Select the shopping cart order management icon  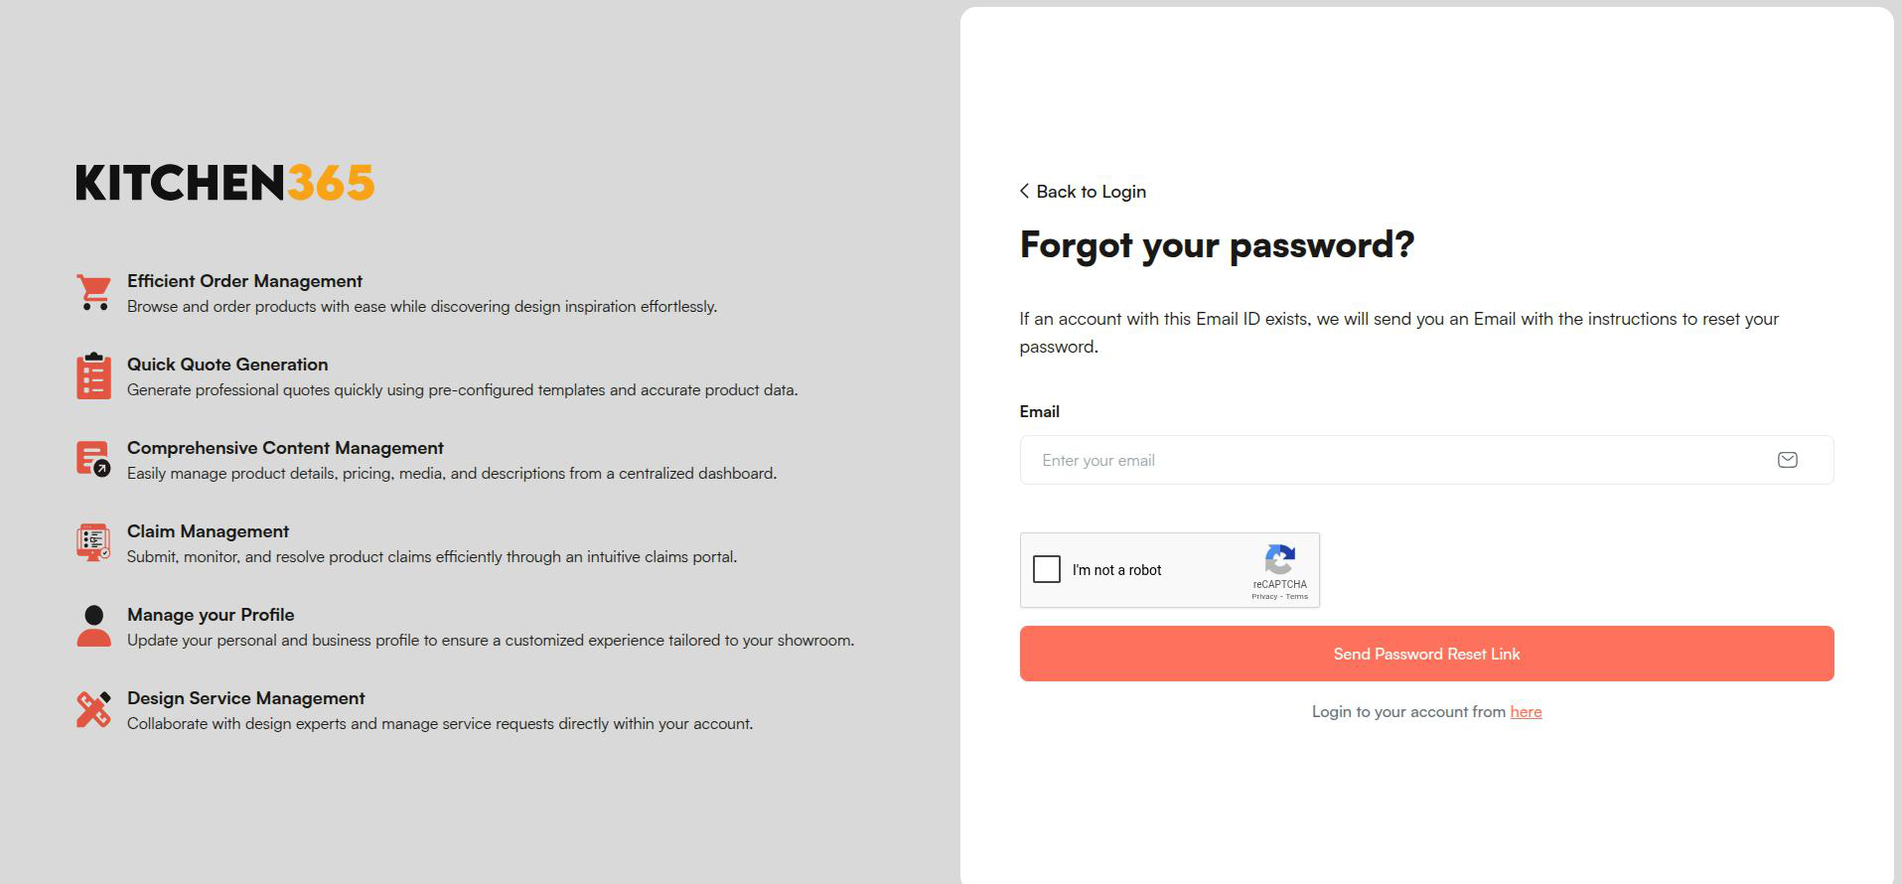coord(93,292)
